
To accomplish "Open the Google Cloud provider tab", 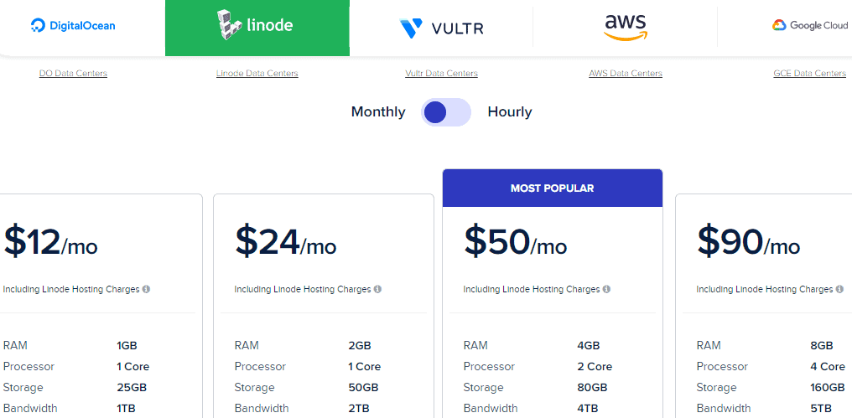I will 809,26.
